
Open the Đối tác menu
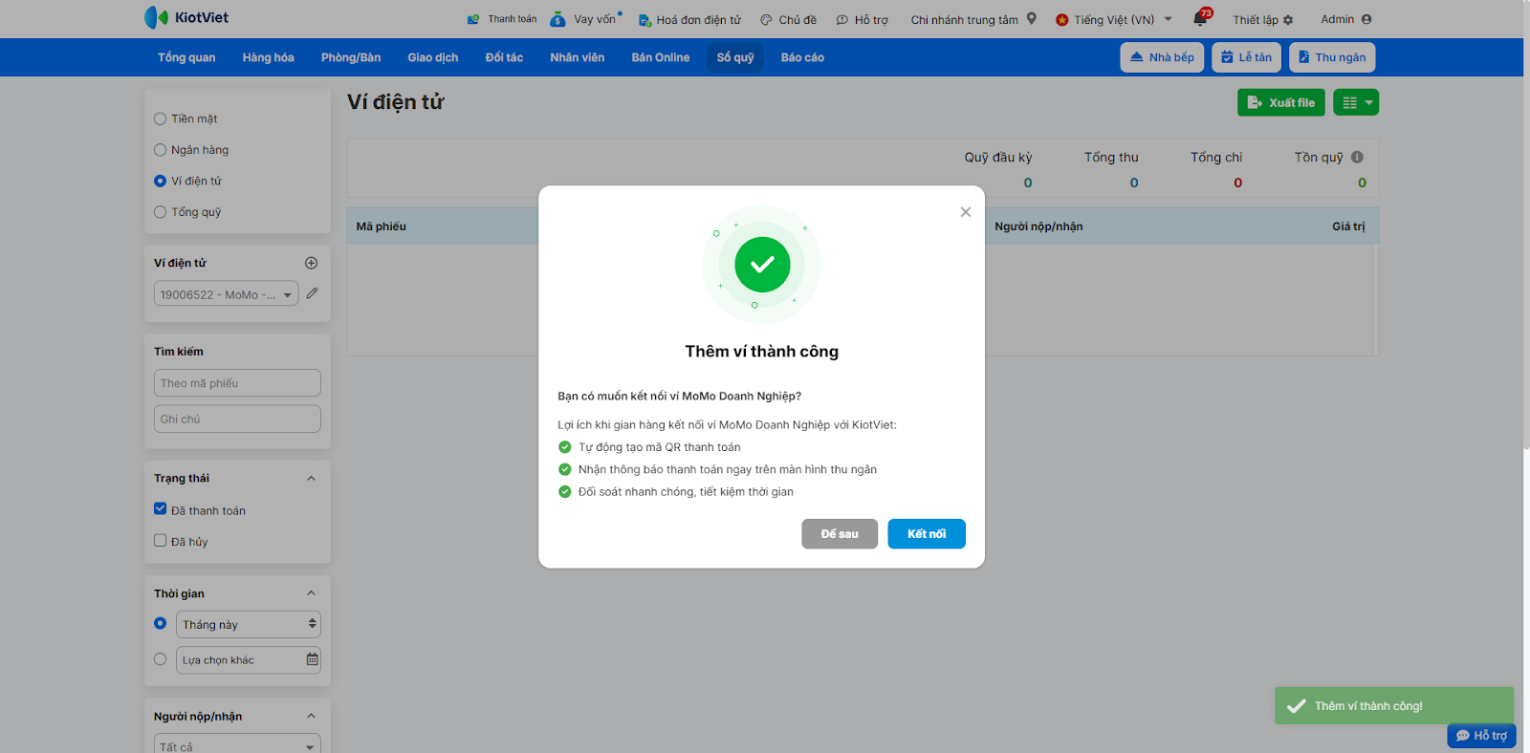(x=504, y=57)
